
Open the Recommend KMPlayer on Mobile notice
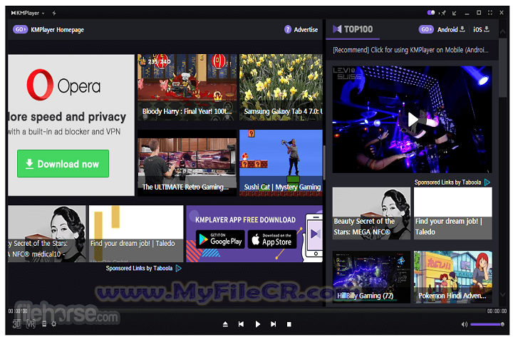[x=410, y=50]
